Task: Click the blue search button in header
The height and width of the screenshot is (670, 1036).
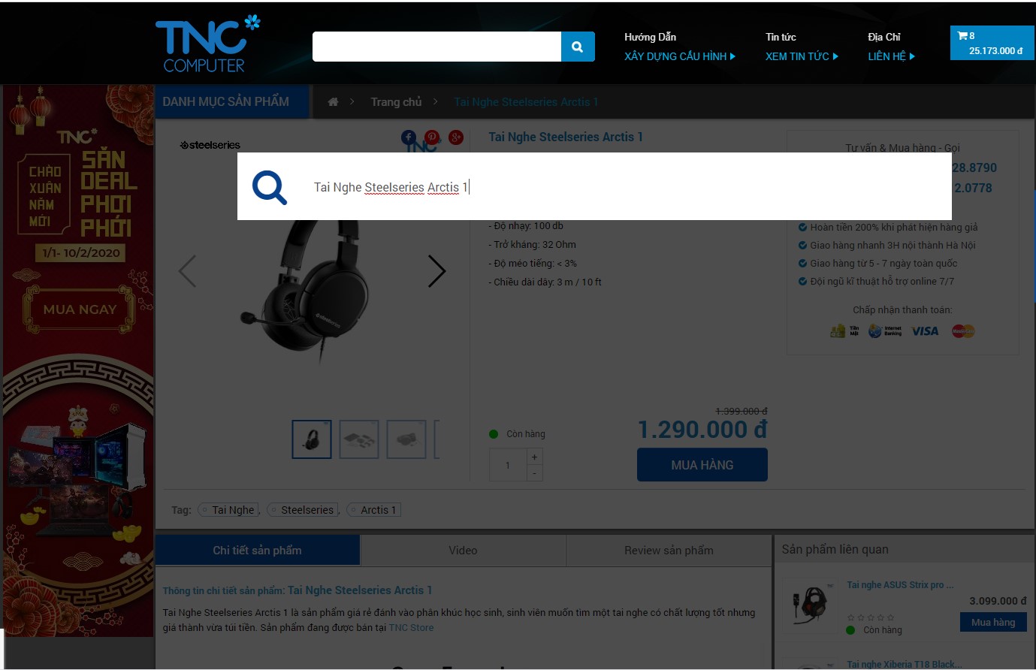Action: 577,47
